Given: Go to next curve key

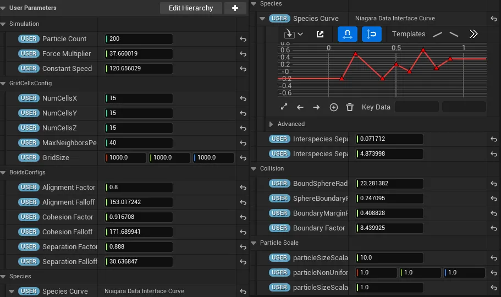Looking at the screenshot, I should click(316, 107).
